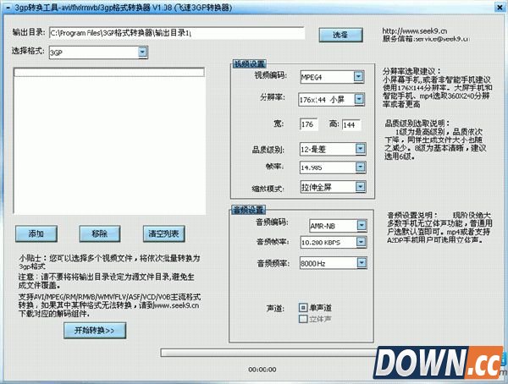Image resolution: width=508 pixels, height=384 pixels.
Task: Click the window system menu icon in title bar
Action: [8, 7]
